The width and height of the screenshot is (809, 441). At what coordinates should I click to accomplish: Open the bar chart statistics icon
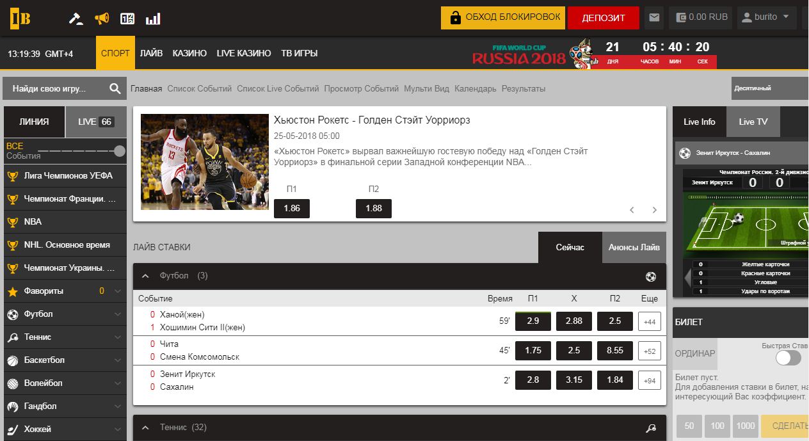[153, 19]
